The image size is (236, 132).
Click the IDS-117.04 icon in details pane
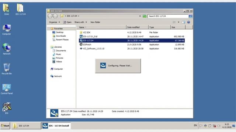(54, 113)
